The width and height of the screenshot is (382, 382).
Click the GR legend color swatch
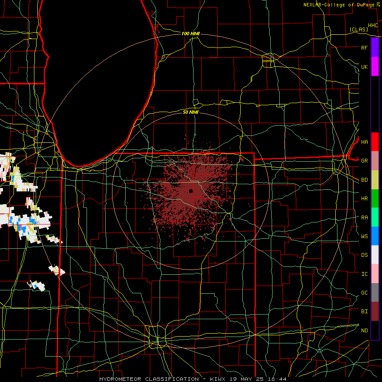pyautogui.click(x=375, y=160)
